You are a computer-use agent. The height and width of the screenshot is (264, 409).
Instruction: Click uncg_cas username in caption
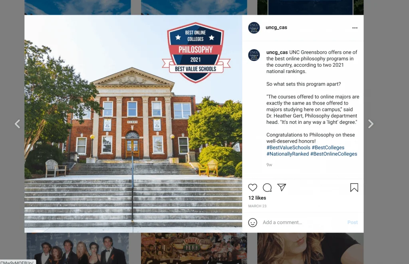277,52
